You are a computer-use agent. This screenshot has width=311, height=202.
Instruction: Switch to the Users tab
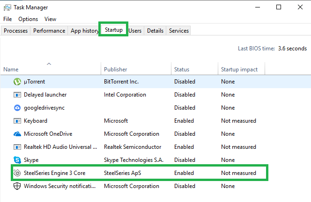135,31
